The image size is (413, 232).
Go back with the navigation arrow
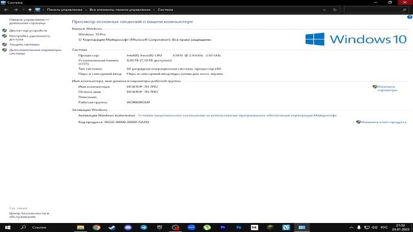coord(6,10)
